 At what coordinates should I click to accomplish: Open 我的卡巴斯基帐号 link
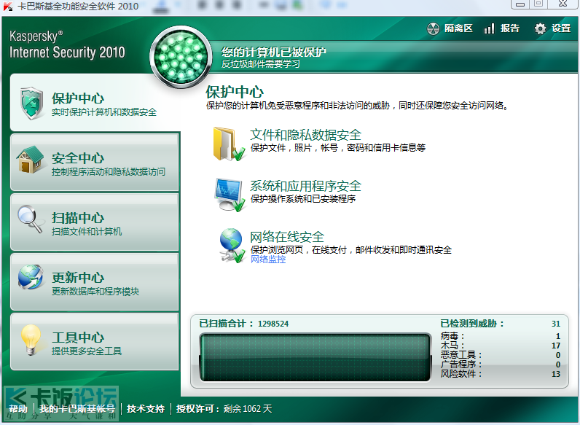77,409
